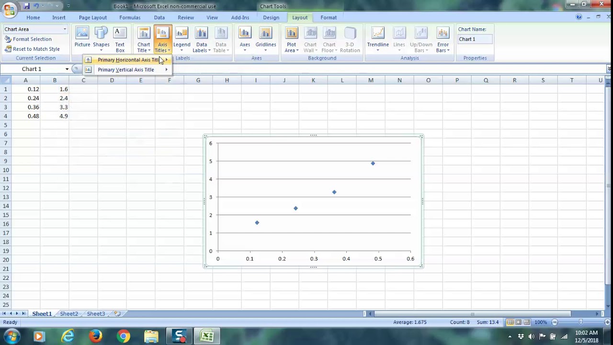Open the Windows Start menu

(x=11, y=336)
